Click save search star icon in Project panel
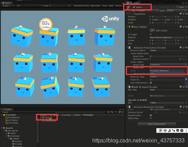This screenshot has height=147, width=188. 116,112
